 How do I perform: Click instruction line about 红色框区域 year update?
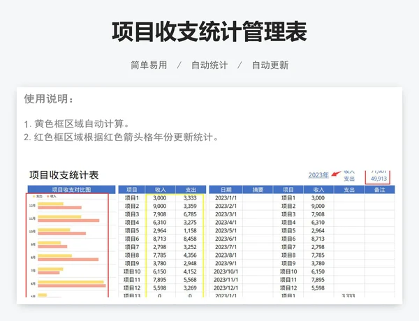coord(122,137)
